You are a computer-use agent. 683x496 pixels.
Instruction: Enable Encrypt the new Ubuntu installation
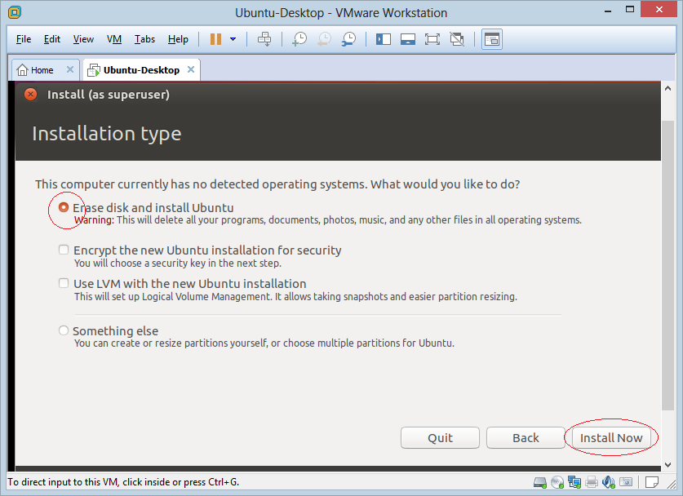click(64, 250)
